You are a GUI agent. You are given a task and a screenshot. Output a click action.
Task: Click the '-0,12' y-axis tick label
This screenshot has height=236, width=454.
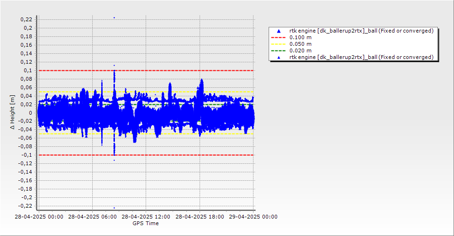click(x=25, y=163)
